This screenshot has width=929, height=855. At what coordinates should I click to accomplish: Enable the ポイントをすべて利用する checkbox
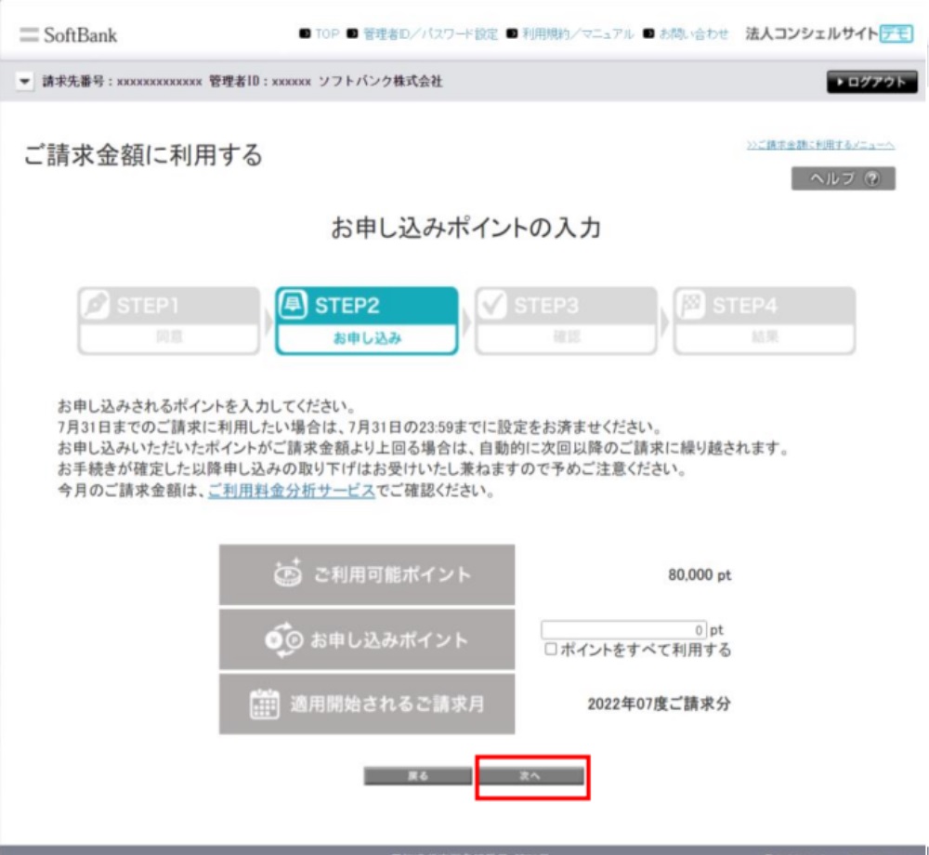click(552, 651)
